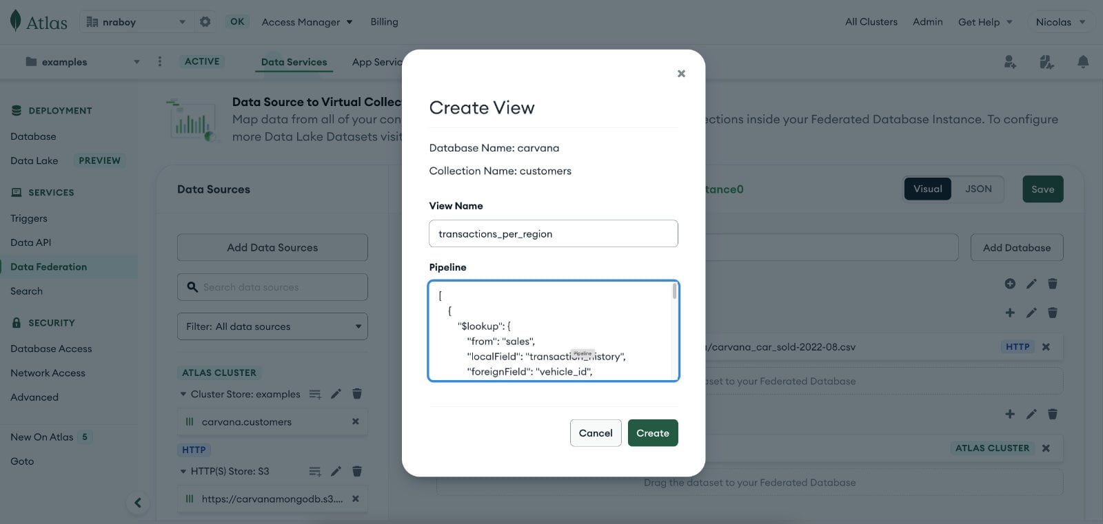This screenshot has height=524, width=1103.
Task: Open organization settings gear icon
Action: pyautogui.click(x=205, y=22)
